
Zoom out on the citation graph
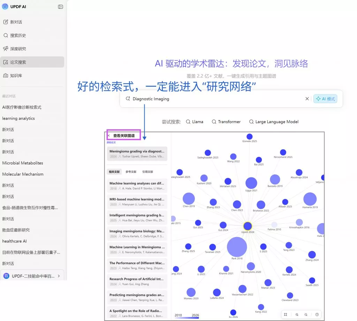click(306, 314)
